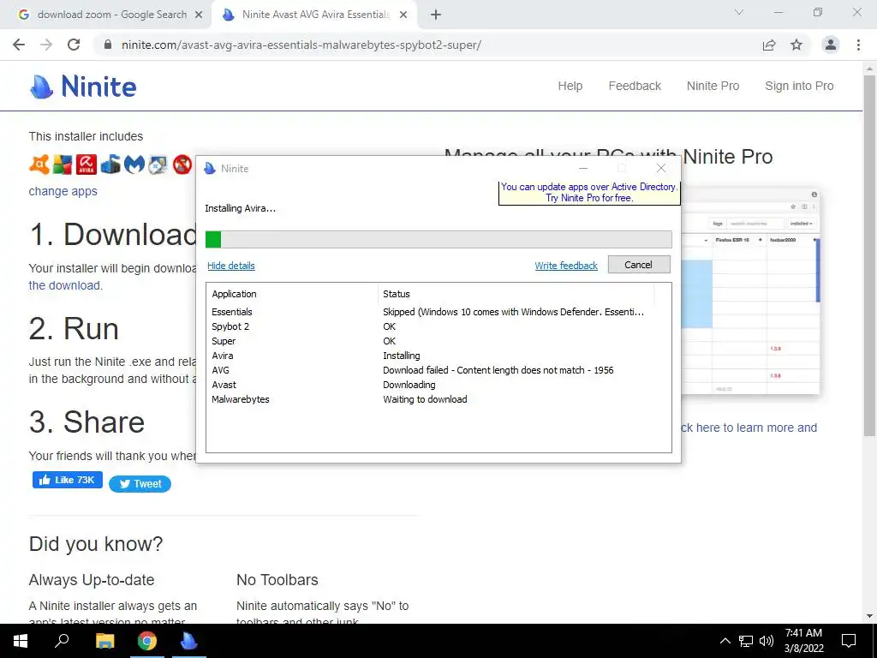Image resolution: width=877 pixels, height=658 pixels.
Task: Open the volume tray icon
Action: point(767,641)
